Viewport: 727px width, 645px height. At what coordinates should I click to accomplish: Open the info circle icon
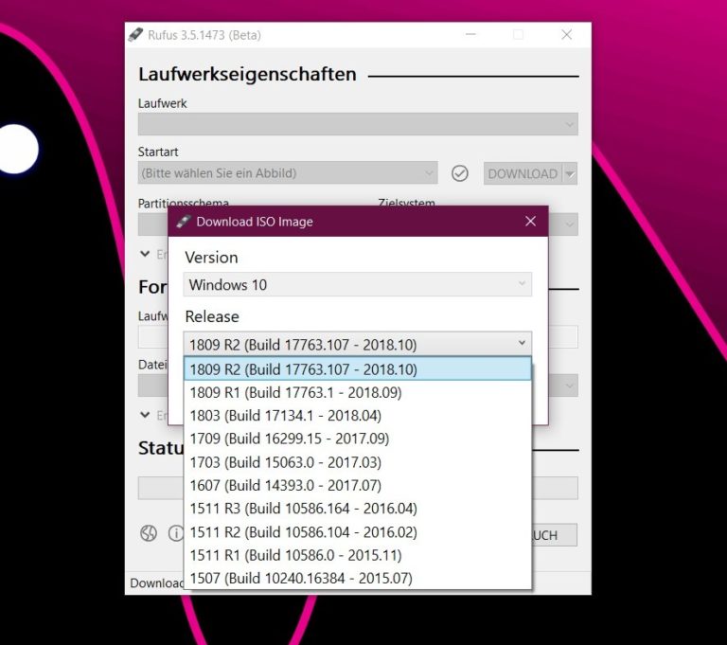176,533
